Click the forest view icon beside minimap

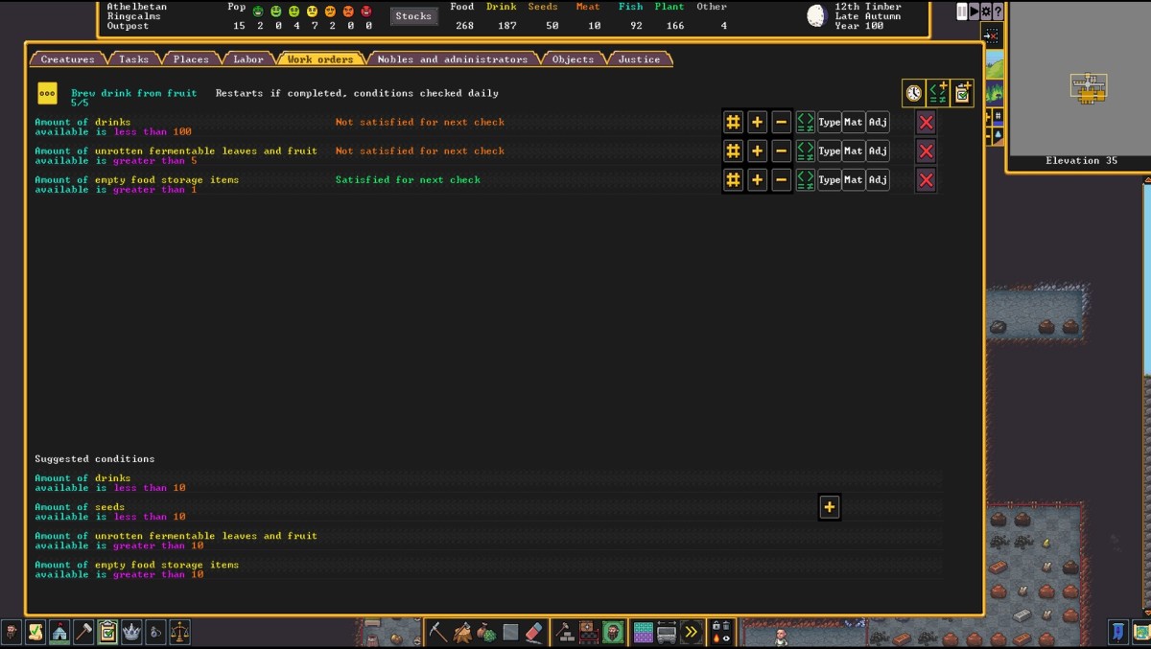click(995, 93)
